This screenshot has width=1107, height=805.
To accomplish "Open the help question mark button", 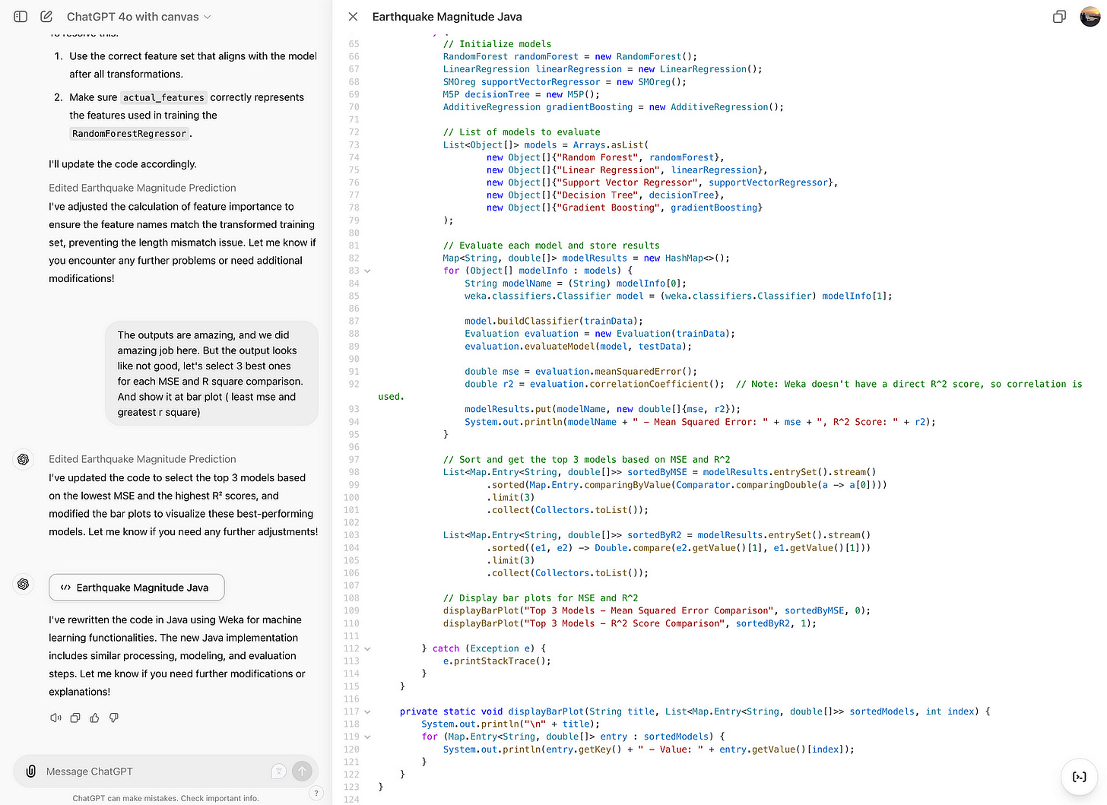I will [316, 793].
